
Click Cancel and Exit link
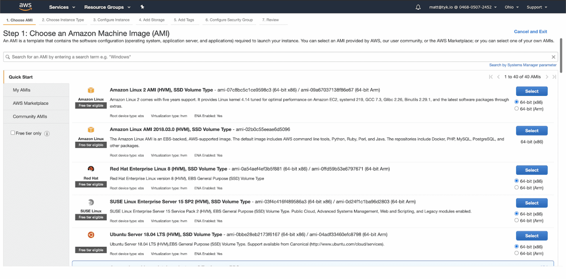pos(531,32)
